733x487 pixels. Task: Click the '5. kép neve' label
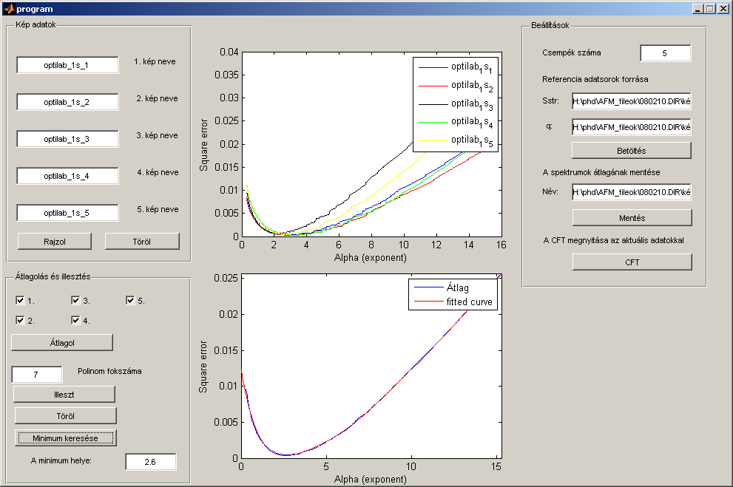[158, 209]
